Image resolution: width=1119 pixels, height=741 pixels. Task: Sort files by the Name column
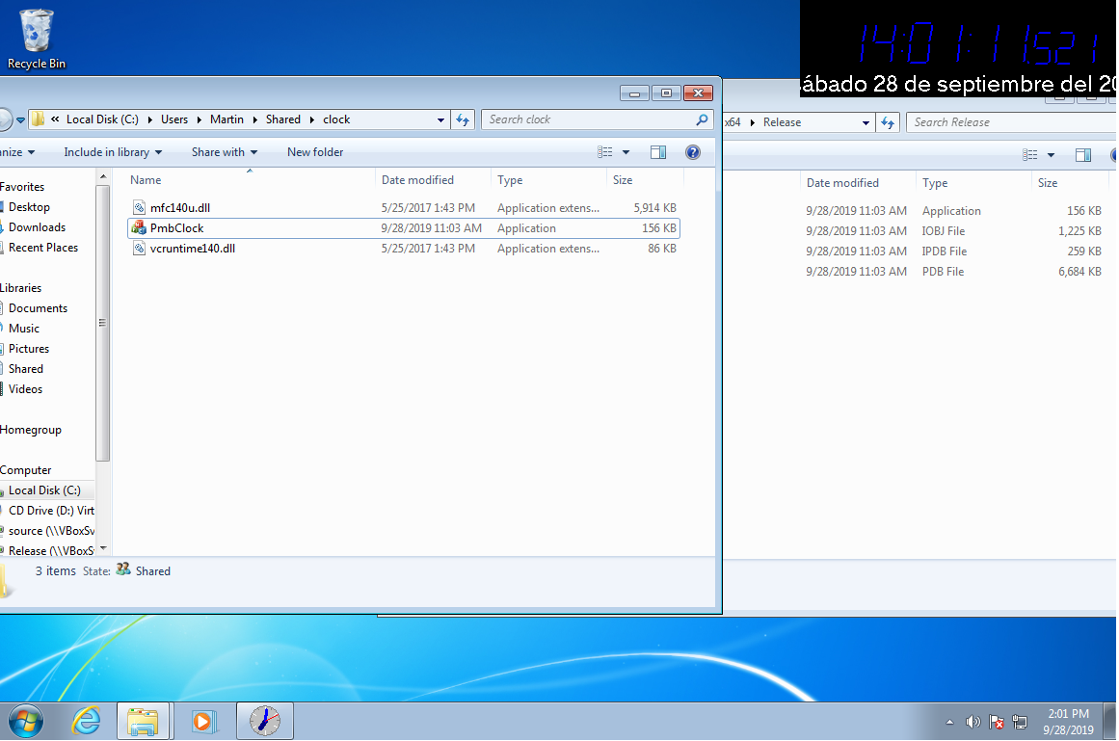click(x=145, y=179)
